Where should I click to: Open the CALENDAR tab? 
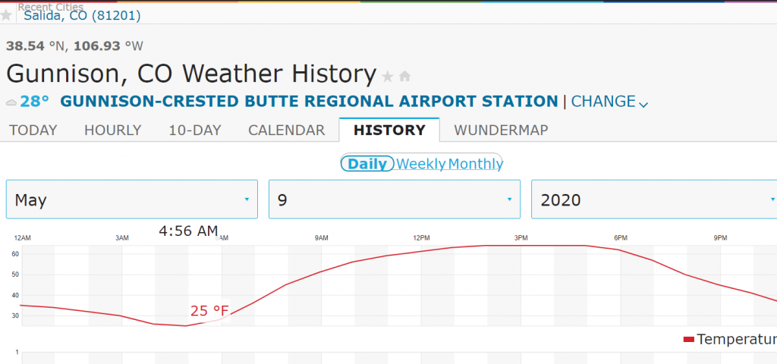tap(286, 130)
